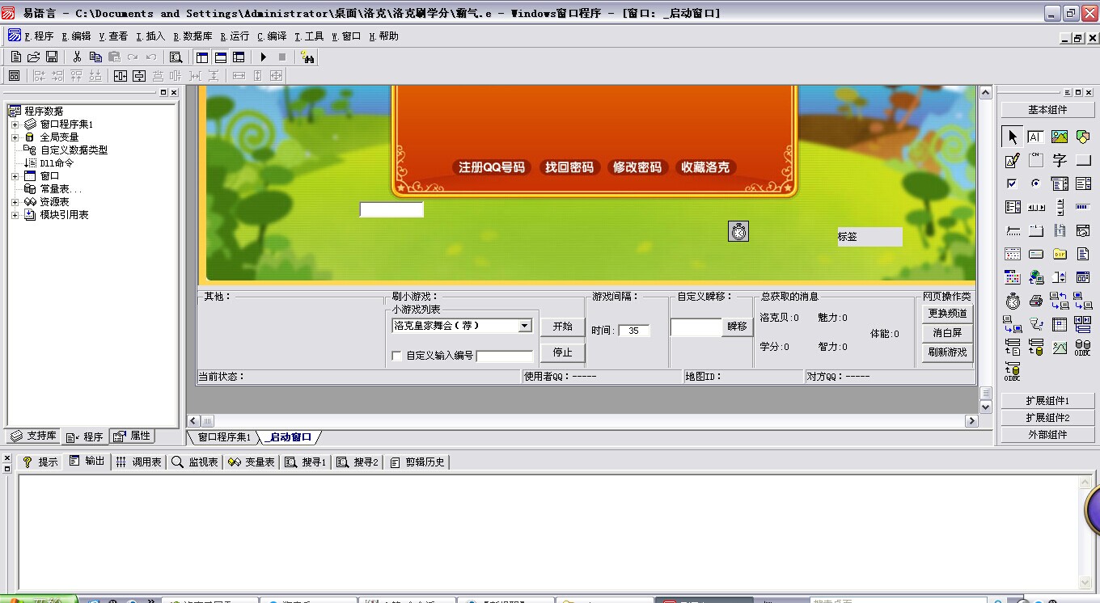The width and height of the screenshot is (1100, 603).
Task: Click the 开始 button on the form
Action: point(563,327)
